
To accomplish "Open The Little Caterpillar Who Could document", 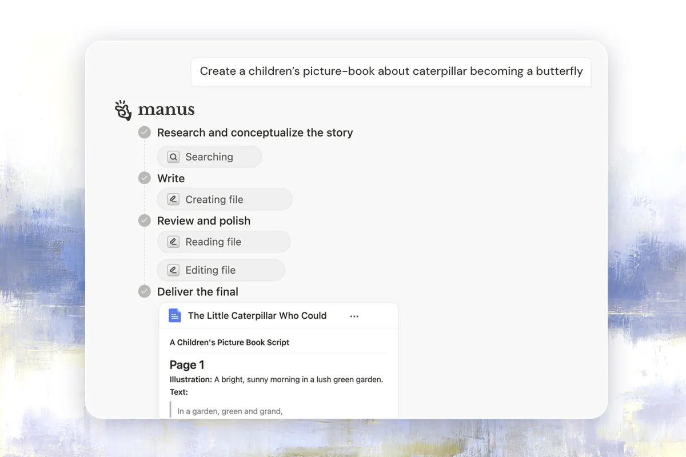I will click(x=257, y=316).
